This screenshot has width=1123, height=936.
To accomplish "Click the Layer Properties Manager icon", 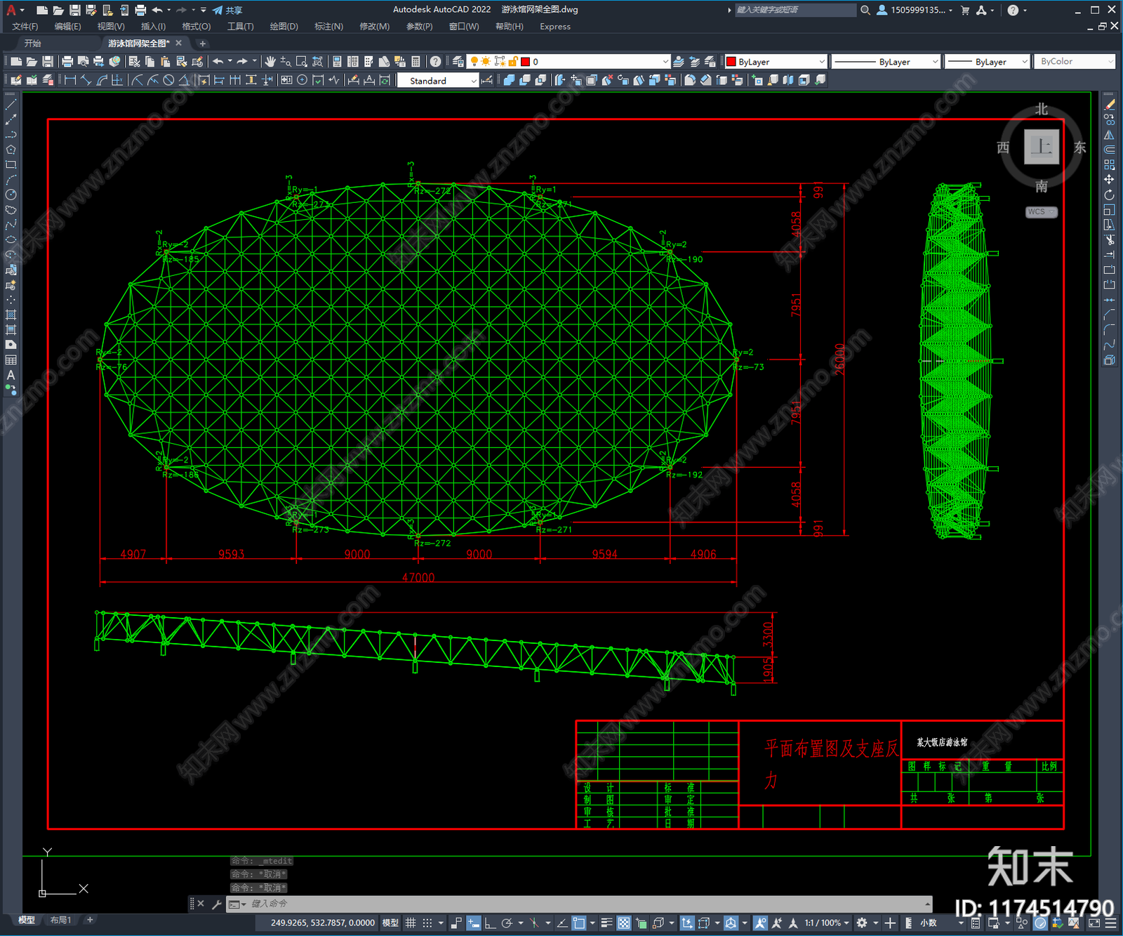I will tap(458, 62).
